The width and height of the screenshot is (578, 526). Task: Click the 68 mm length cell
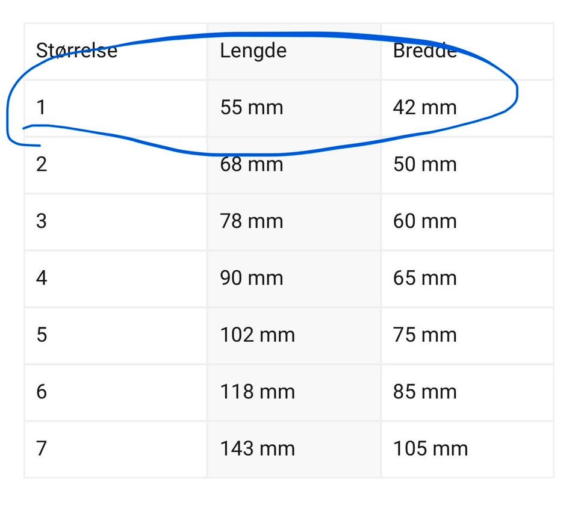click(x=294, y=165)
